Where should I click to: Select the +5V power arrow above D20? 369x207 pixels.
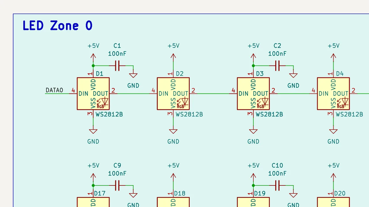click(x=334, y=177)
